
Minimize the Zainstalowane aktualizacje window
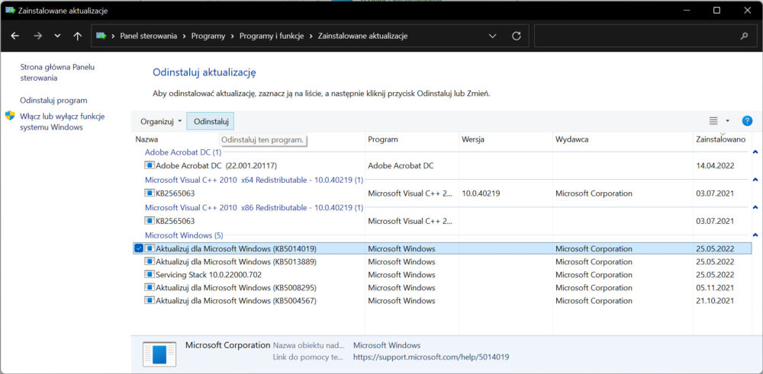(686, 10)
